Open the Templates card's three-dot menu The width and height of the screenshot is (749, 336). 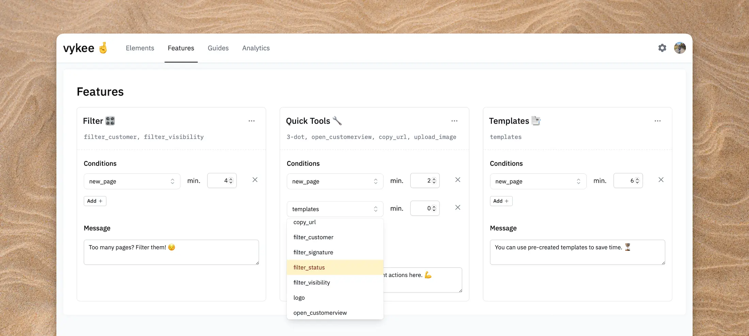coord(657,121)
